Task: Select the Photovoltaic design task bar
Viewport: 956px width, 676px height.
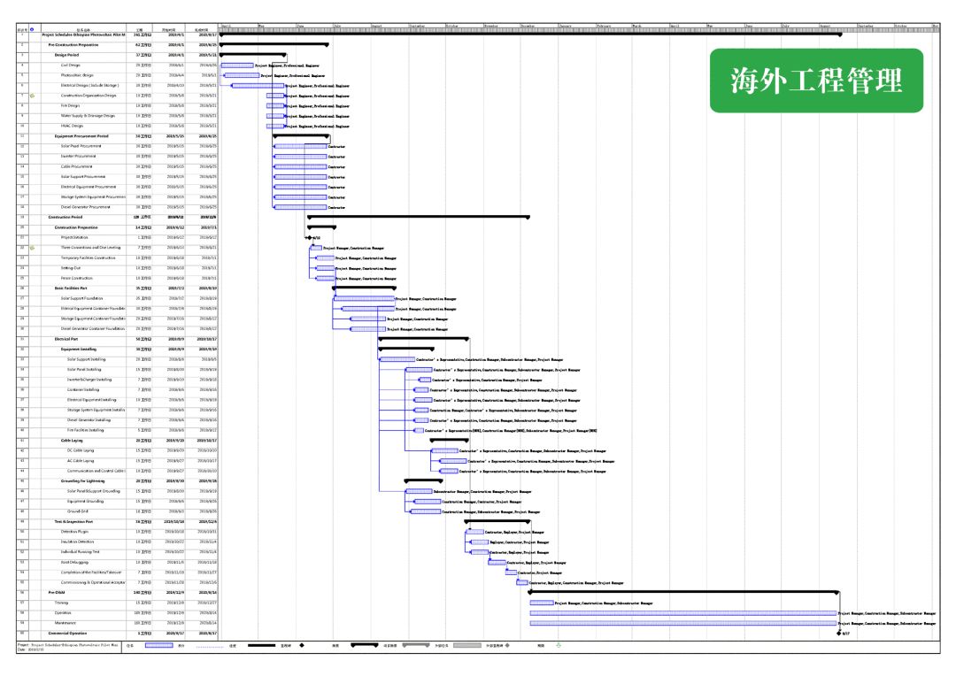Action: [x=242, y=75]
